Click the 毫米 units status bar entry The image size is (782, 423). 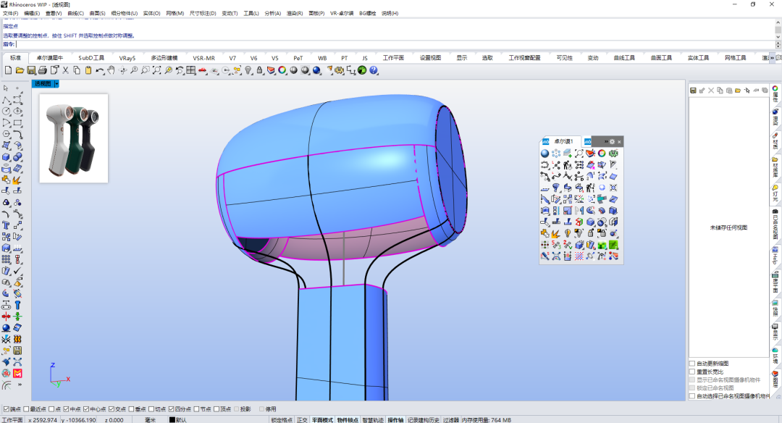150,420
